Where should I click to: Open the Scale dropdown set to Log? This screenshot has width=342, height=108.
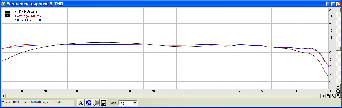click(x=127, y=103)
